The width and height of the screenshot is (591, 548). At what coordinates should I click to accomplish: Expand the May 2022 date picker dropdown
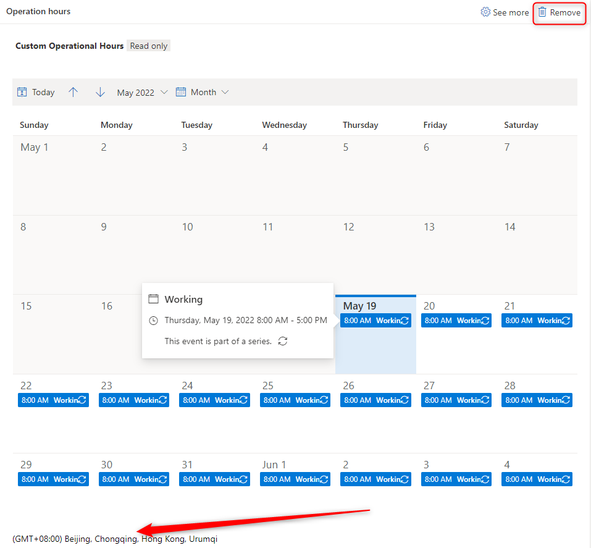tap(164, 92)
